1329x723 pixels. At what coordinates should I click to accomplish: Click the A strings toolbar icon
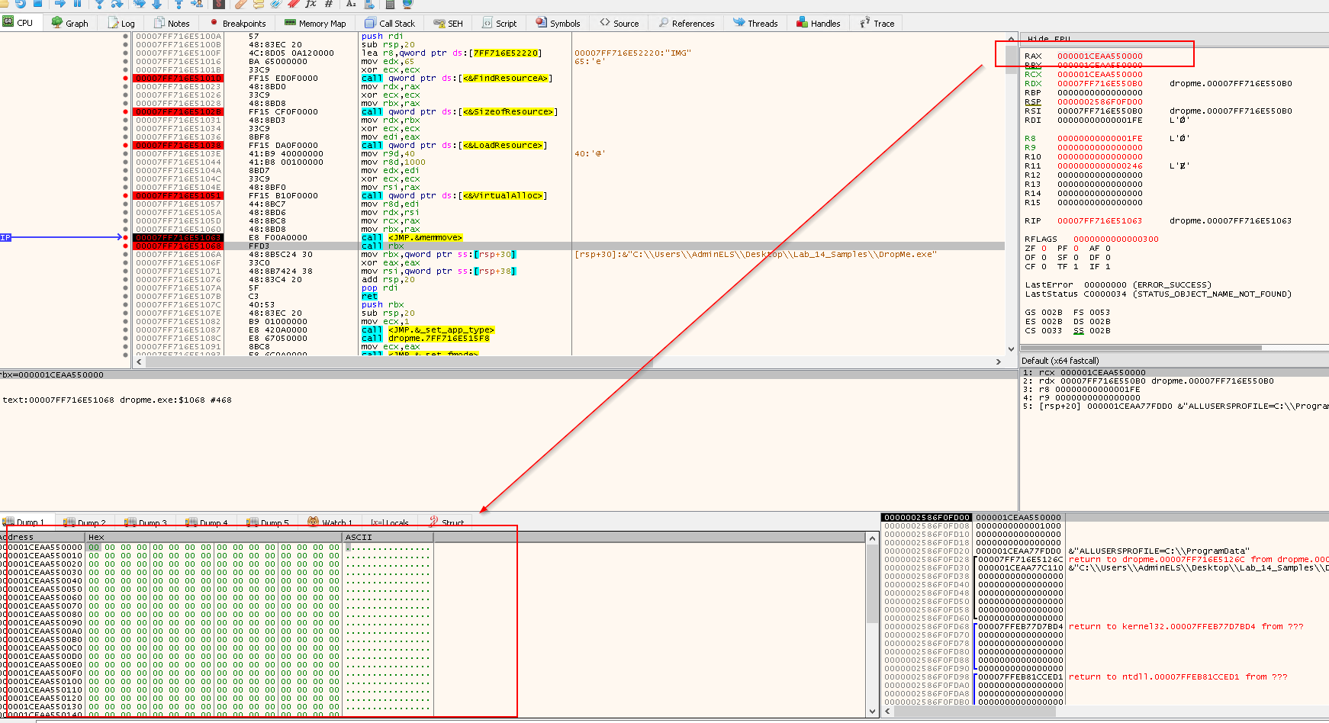351,4
